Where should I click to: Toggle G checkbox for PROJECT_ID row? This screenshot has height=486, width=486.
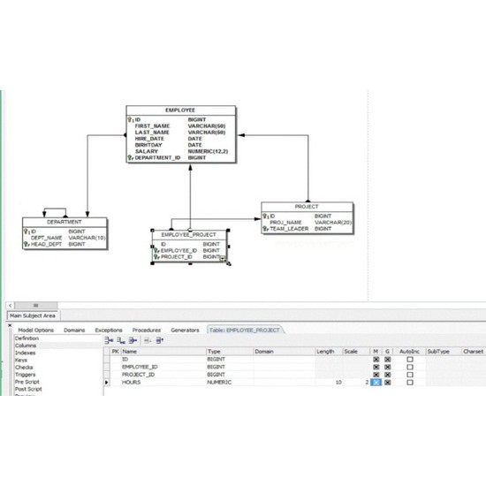(x=387, y=375)
